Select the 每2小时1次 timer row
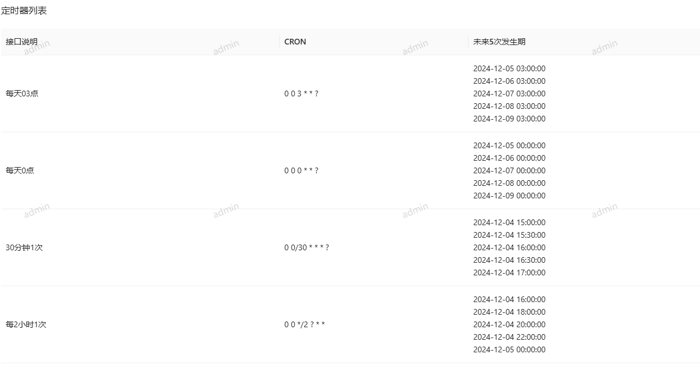Screen dimensions: 700x366 tap(350, 324)
